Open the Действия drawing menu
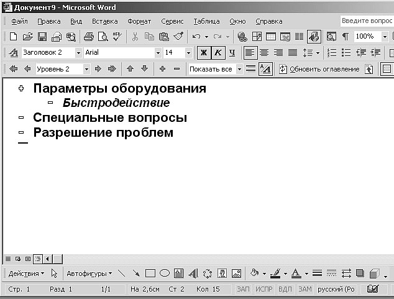394x299 pixels. click(26, 274)
